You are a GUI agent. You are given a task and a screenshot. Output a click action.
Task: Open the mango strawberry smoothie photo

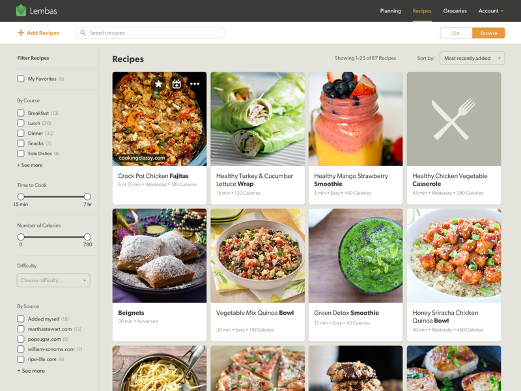coord(356,119)
